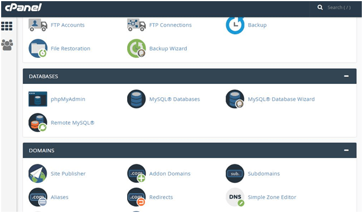
Task: Open the home grid icon in sidebar
Action: click(7, 26)
